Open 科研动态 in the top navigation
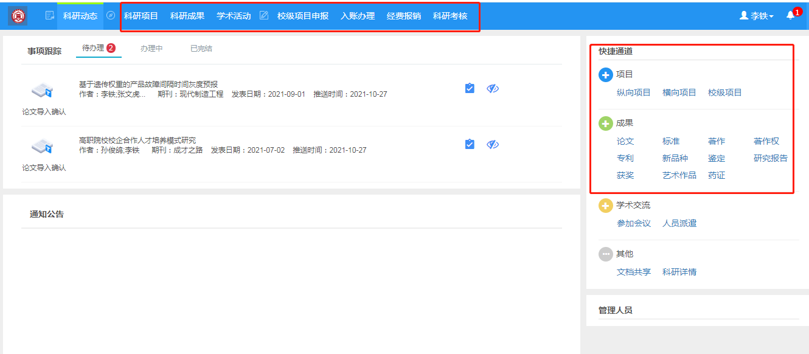Image resolution: width=809 pixels, height=354 pixels. click(x=80, y=16)
